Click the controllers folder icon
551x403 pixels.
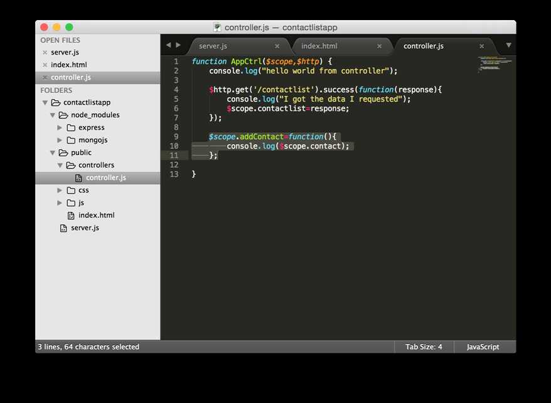click(x=71, y=165)
